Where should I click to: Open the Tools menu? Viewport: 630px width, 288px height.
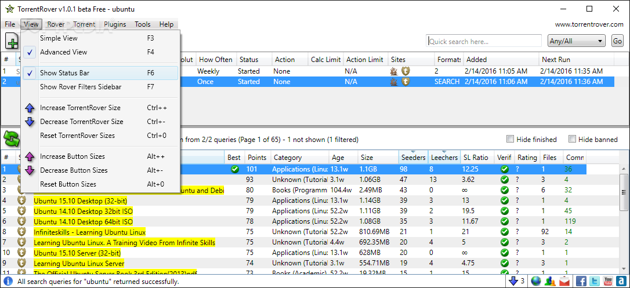pos(143,24)
